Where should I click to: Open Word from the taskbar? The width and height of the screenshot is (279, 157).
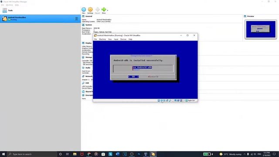click(117, 154)
